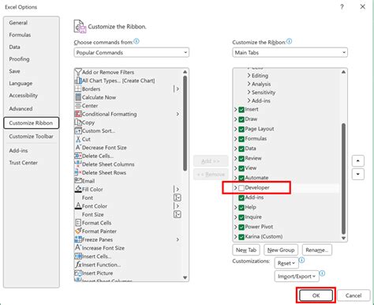
Task: Click the Format Cells icon
Action: pyautogui.click(x=78, y=223)
